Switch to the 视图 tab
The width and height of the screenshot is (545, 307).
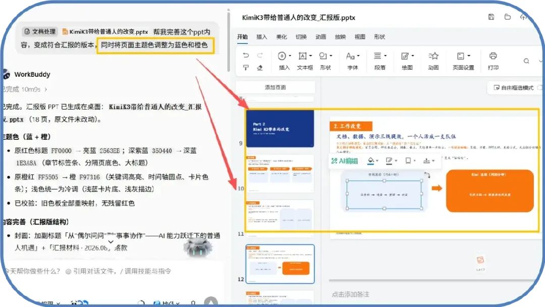tap(360, 37)
